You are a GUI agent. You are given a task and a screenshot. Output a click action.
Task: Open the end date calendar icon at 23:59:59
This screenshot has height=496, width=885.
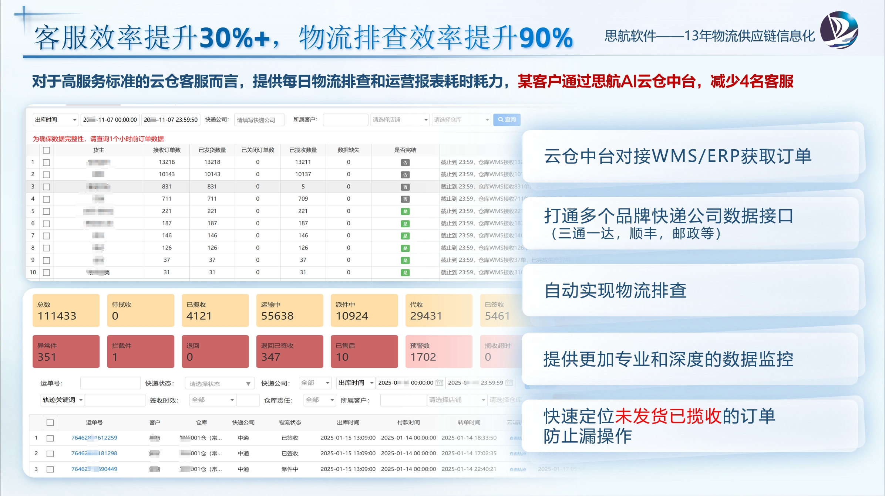509,383
